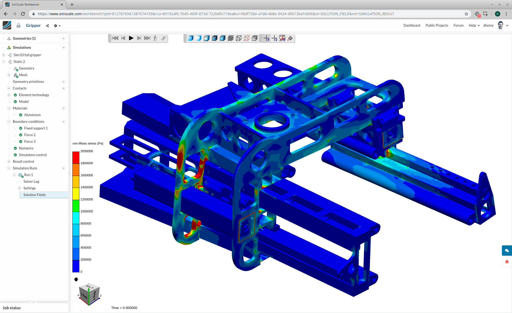Click the navigation cube to reorient the view
Screen dimensions: 512x313
tap(89, 294)
